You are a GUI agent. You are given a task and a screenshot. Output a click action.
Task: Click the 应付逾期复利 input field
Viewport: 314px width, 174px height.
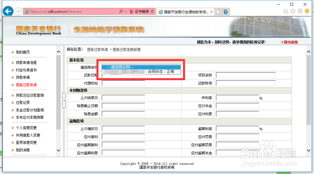click(123, 145)
